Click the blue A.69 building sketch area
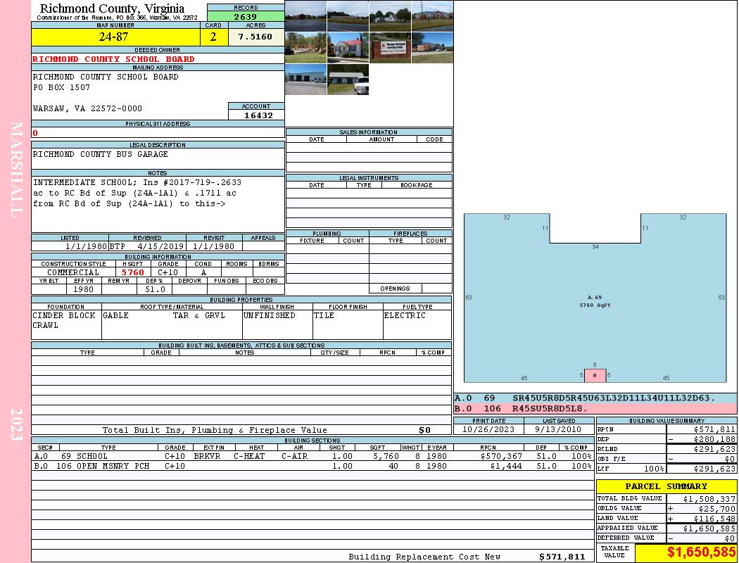This screenshot has width=739, height=563. pyautogui.click(x=595, y=310)
